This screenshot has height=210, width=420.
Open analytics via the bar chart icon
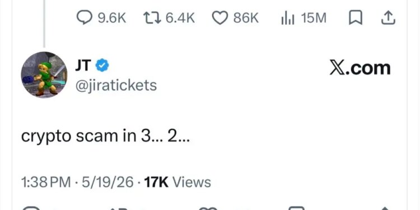point(288,18)
